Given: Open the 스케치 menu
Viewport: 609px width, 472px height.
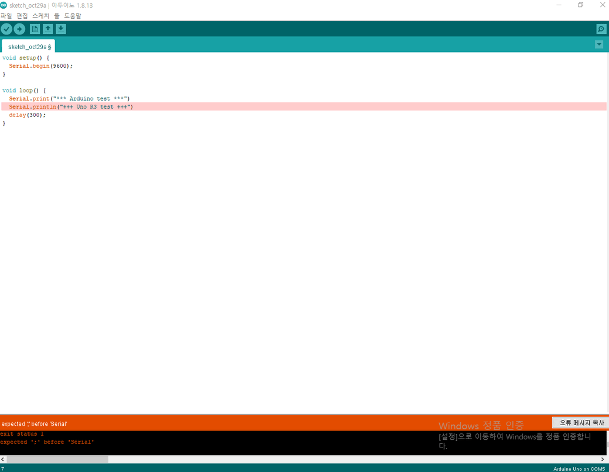Looking at the screenshot, I should point(41,16).
